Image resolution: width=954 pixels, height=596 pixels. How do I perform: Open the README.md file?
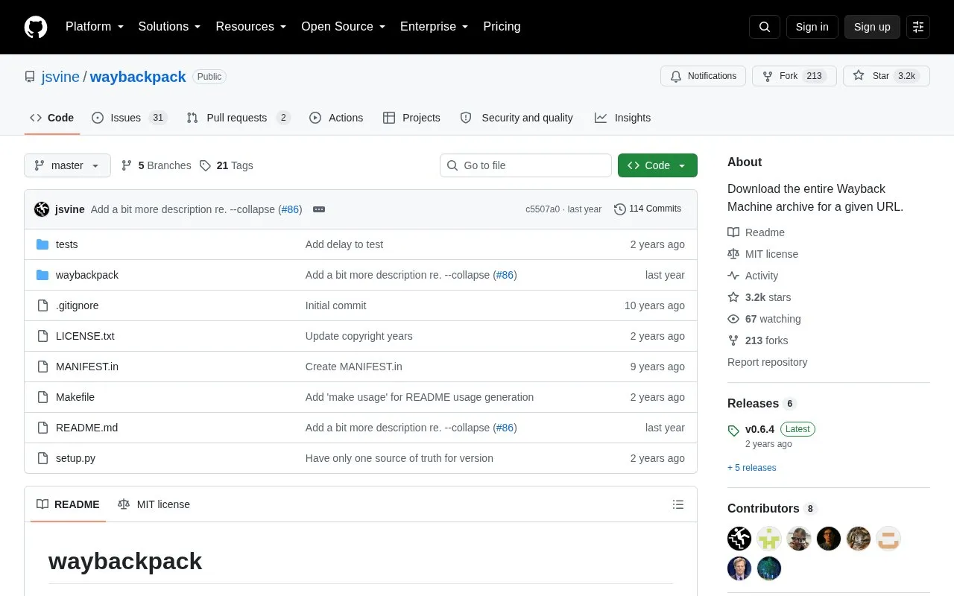tap(86, 428)
